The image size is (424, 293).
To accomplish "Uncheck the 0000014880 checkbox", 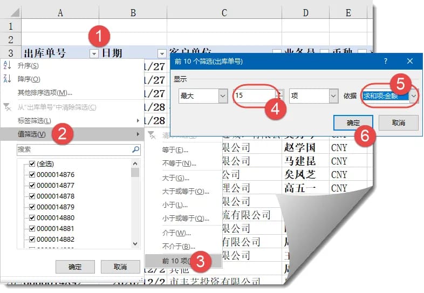I will tap(32, 218).
